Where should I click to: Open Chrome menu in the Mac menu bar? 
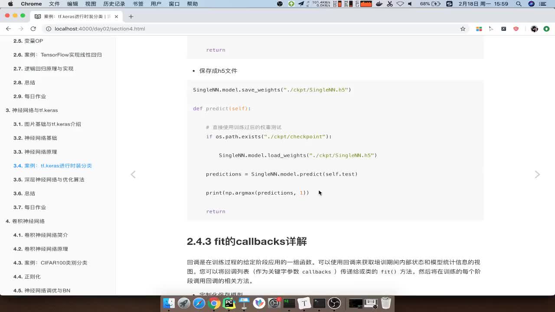[31, 4]
